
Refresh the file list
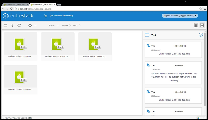[x=19, y=26]
